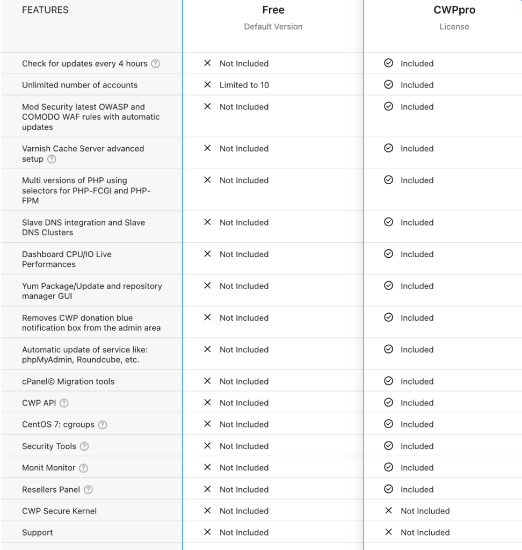Click the FEATURES header label
522x550 pixels.
[45, 10]
